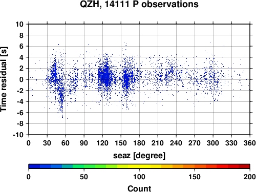256x192 pixels.
Task: Select the "seaz [degree]" horizontal axis label
Action: pyautogui.click(x=139, y=156)
